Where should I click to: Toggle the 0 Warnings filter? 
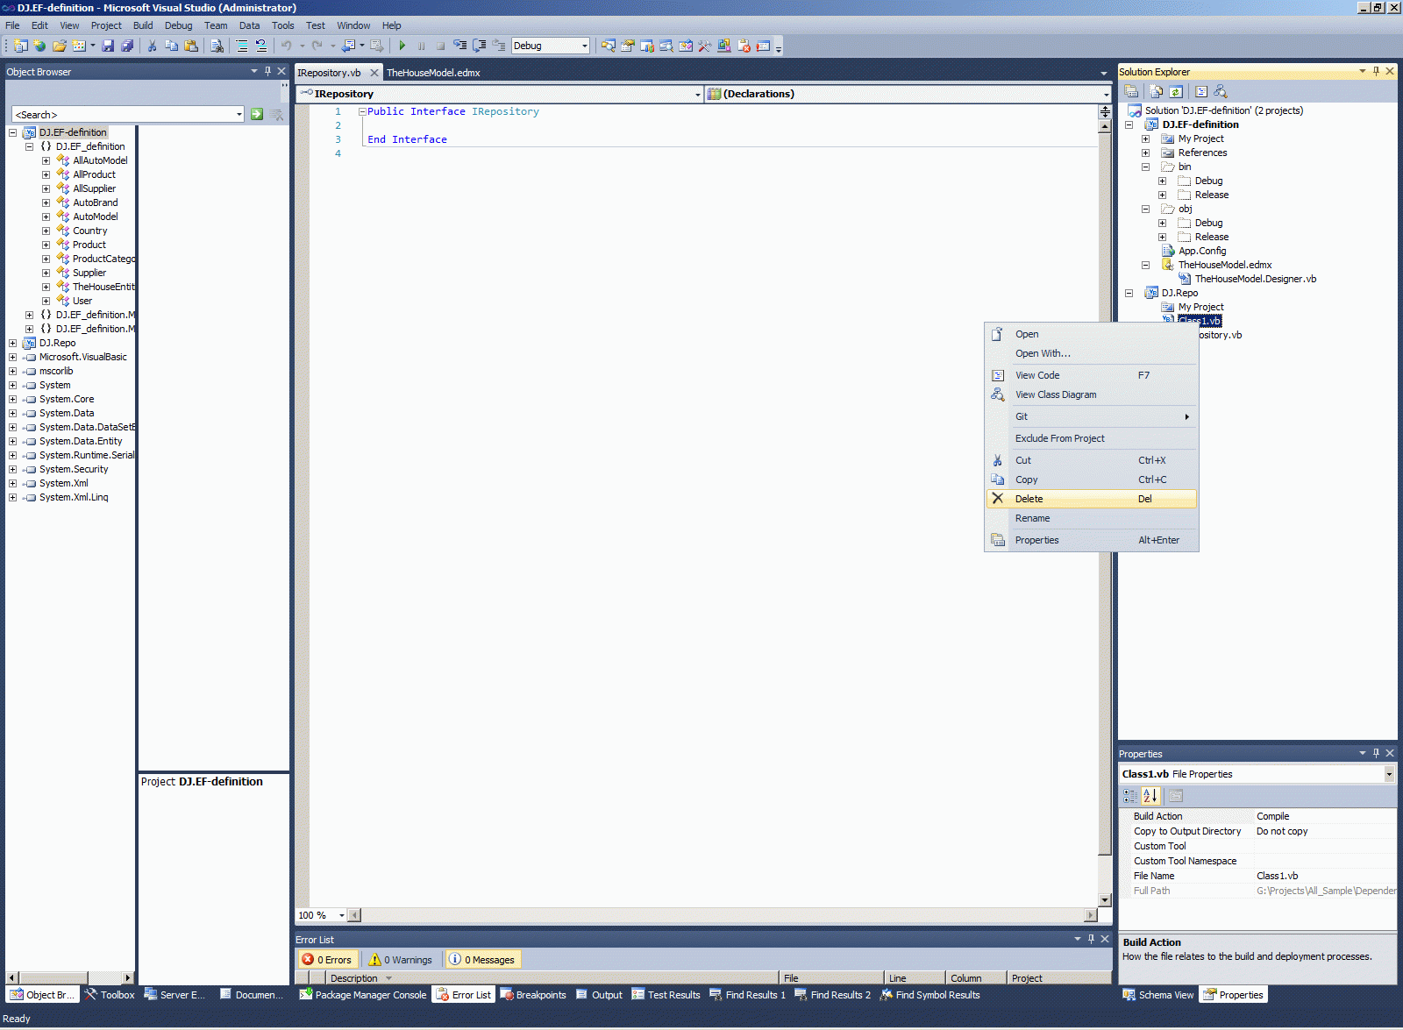(x=400, y=960)
